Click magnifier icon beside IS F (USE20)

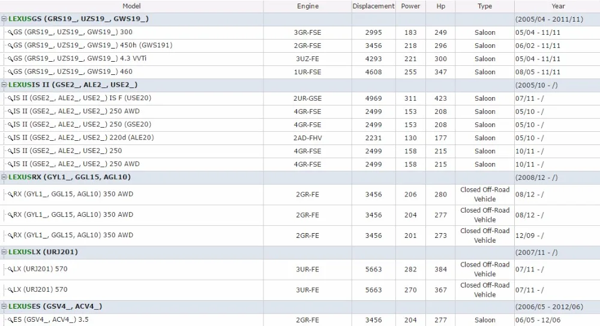(10, 99)
